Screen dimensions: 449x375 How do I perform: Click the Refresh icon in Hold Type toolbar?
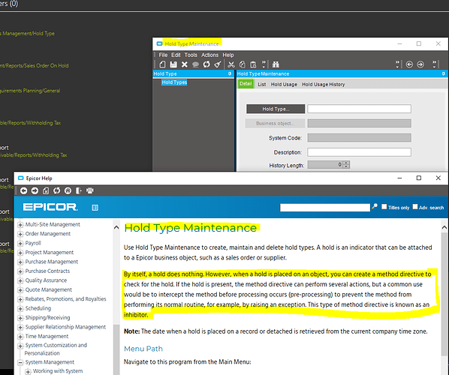[x=206, y=64]
